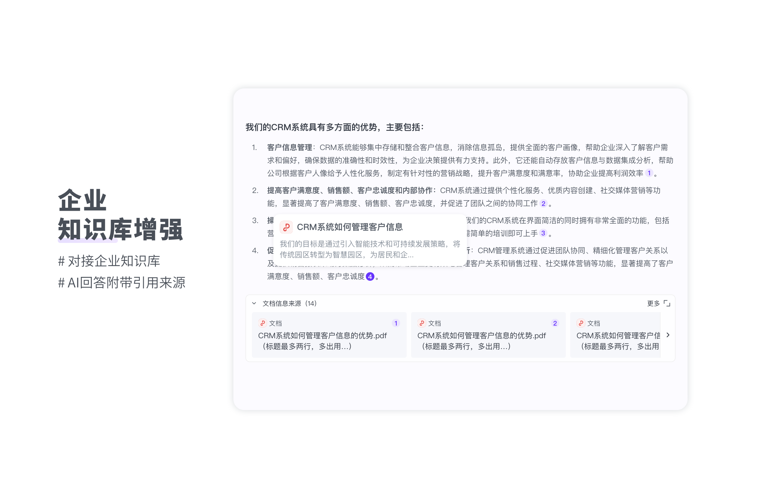The width and height of the screenshot is (770, 481).
Task: Open source card 2 PDF file name
Action: pos(482,335)
